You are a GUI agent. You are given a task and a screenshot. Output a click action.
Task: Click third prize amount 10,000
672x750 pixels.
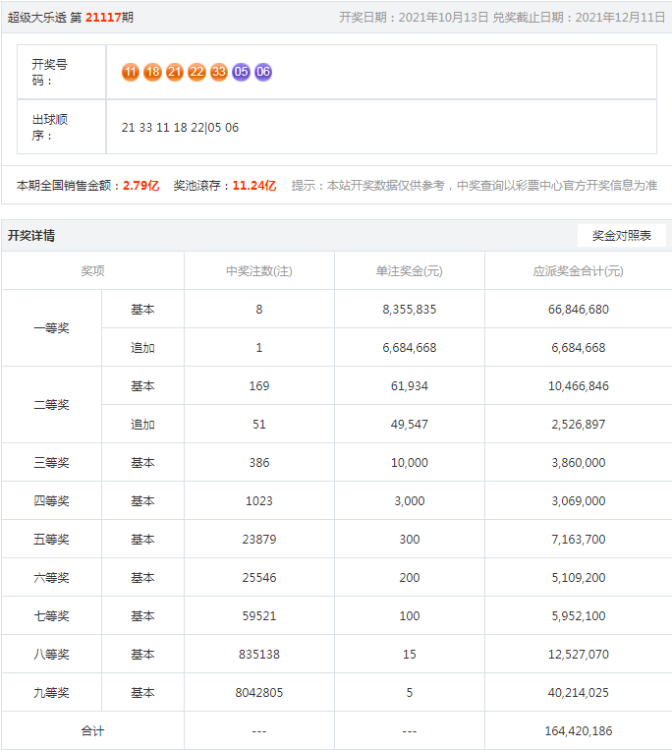409,463
